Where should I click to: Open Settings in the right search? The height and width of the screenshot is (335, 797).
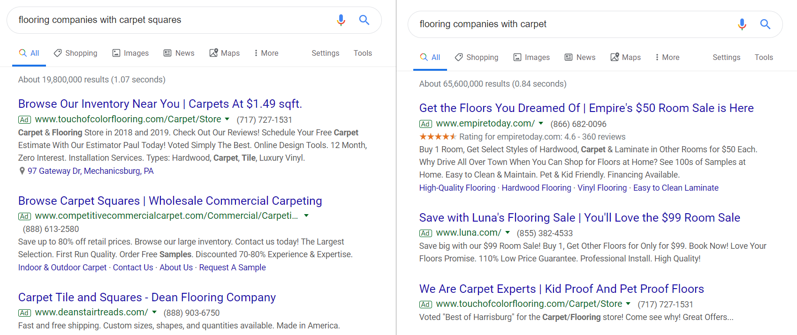click(727, 57)
